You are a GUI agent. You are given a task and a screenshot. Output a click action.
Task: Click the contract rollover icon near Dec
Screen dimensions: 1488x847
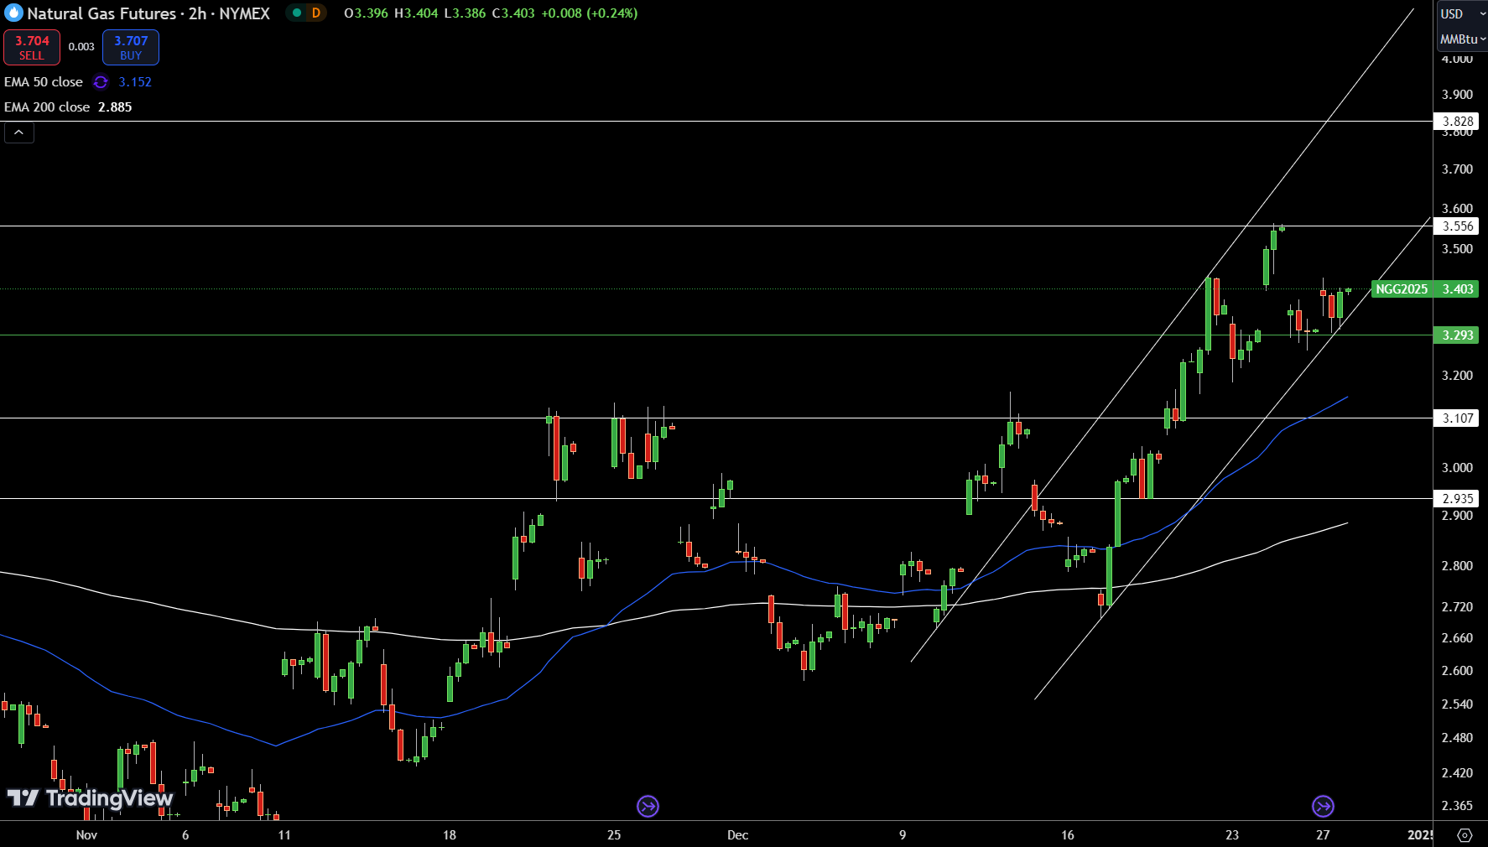(x=648, y=807)
